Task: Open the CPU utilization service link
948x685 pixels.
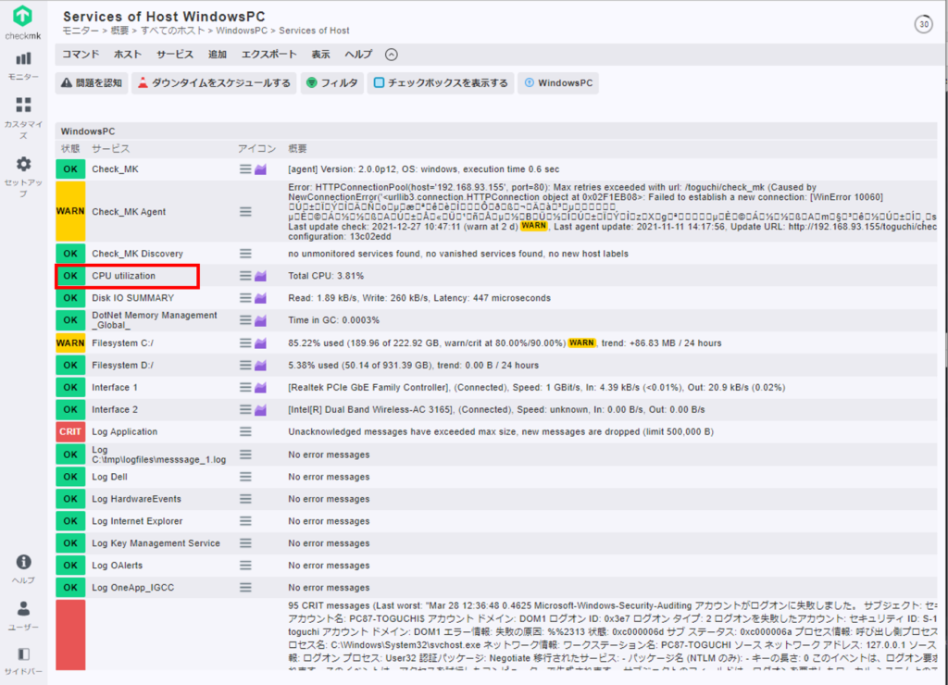Action: 123,276
